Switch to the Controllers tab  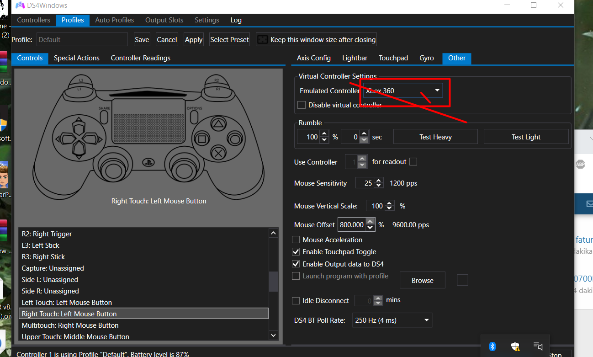coord(34,20)
